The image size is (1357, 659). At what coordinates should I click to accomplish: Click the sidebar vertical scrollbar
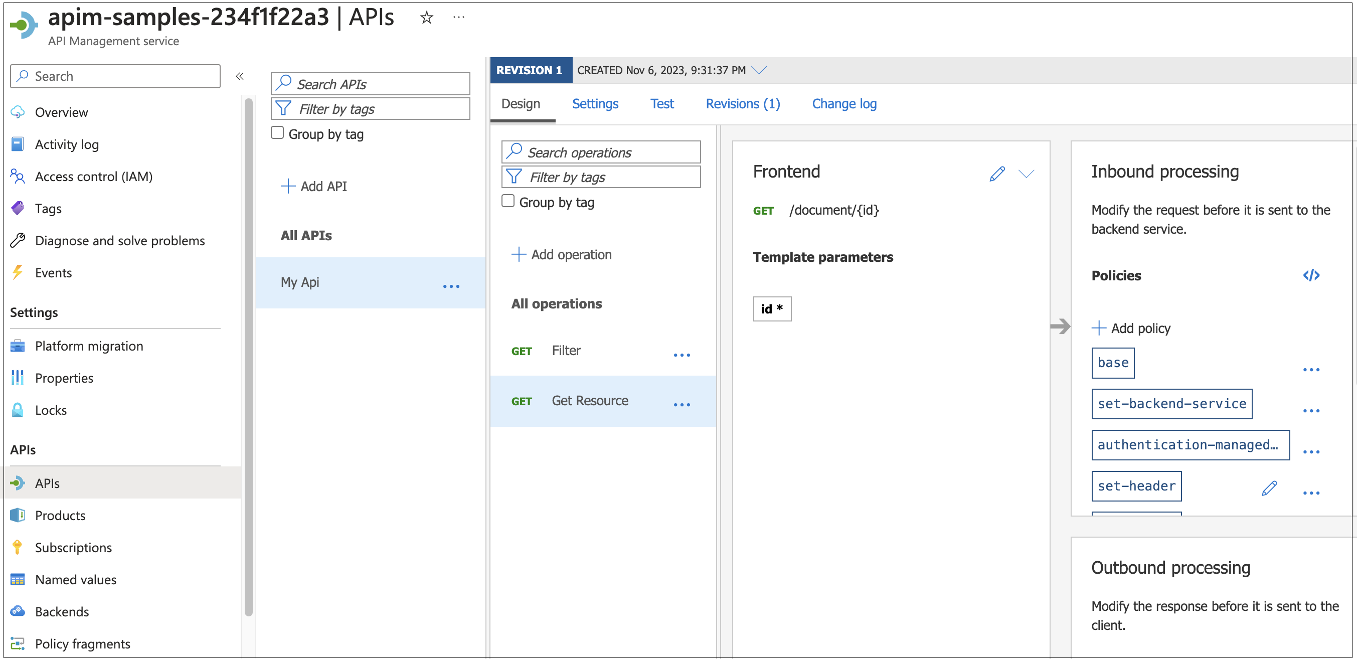[249, 358]
